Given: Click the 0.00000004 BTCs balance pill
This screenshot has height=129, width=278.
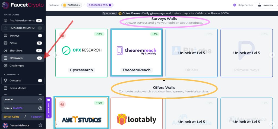Looking at the screenshot, I should pos(100,5).
